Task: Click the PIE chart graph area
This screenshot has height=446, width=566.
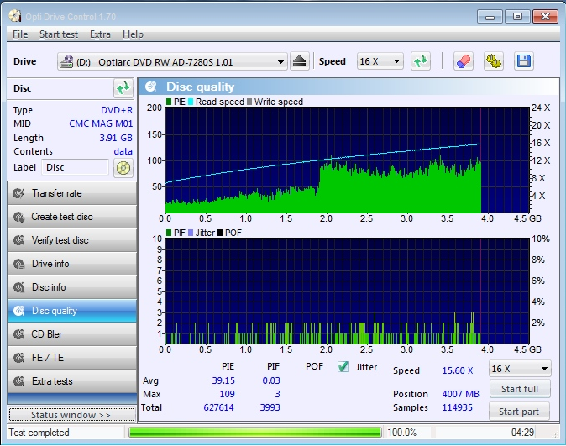Action: point(347,160)
